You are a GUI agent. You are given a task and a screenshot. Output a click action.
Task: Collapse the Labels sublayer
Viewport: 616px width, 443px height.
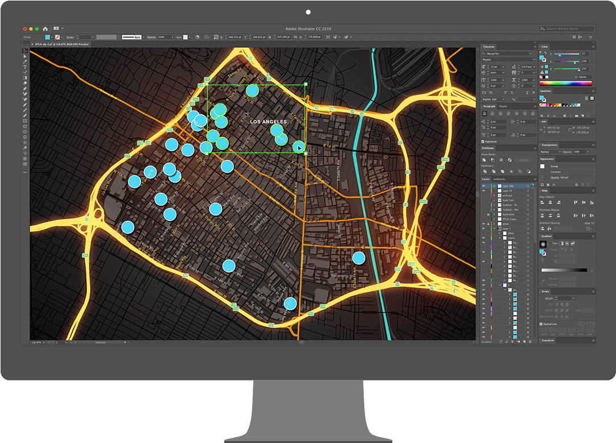(x=500, y=238)
